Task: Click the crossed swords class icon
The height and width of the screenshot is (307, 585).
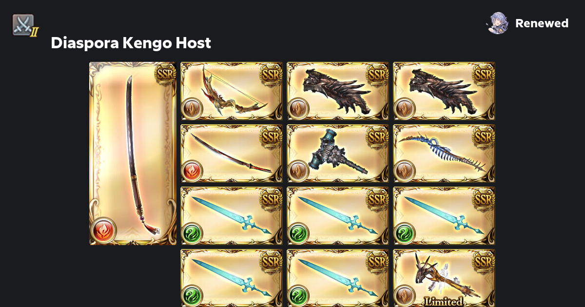Action: pos(25,25)
